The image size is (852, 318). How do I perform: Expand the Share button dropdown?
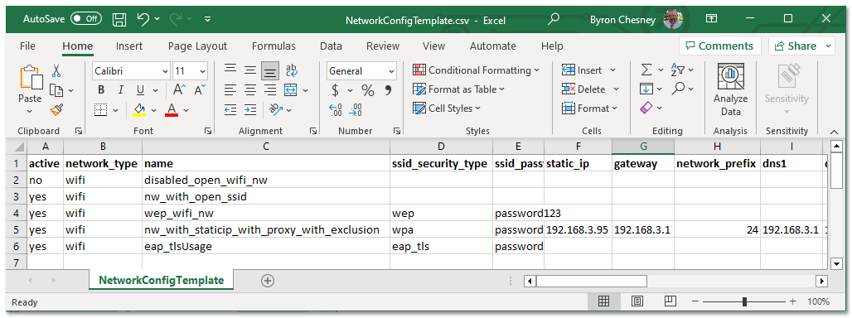tap(829, 46)
